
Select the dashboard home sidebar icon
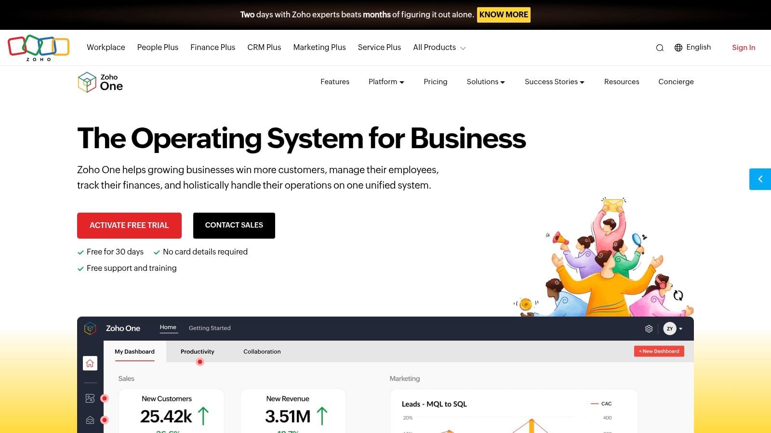[x=90, y=363]
